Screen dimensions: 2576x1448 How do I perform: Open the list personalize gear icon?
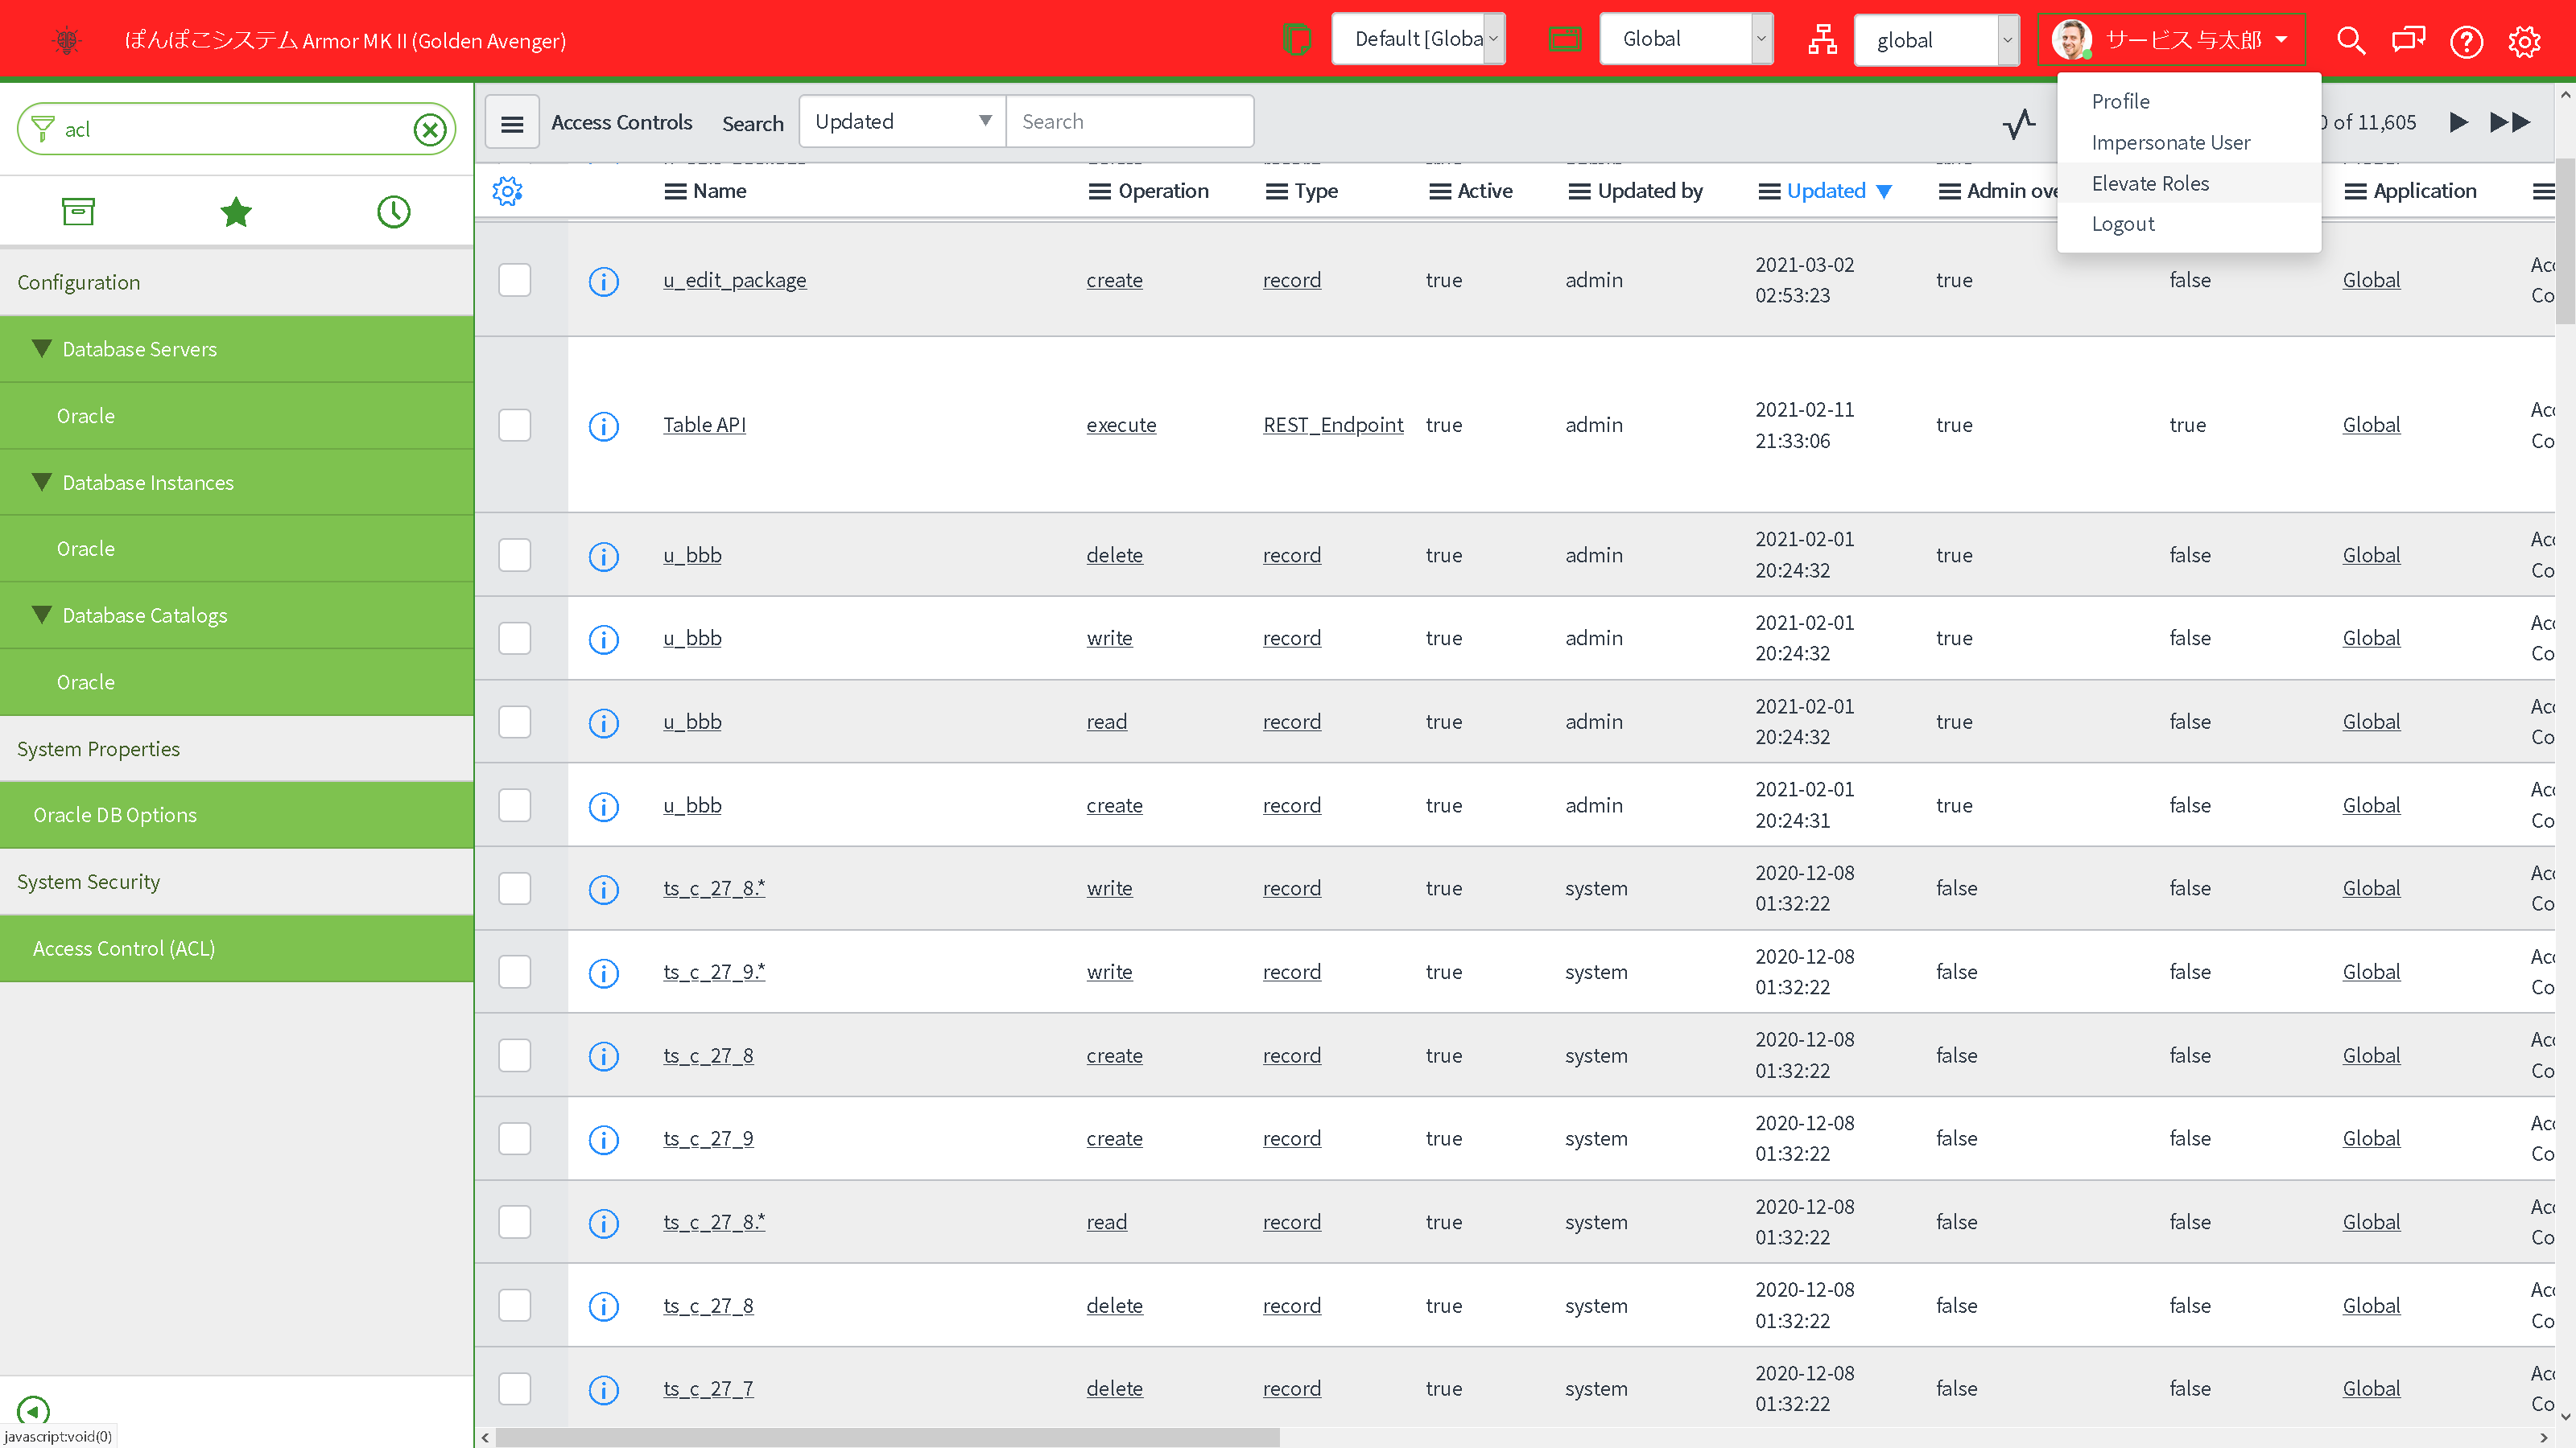[508, 191]
